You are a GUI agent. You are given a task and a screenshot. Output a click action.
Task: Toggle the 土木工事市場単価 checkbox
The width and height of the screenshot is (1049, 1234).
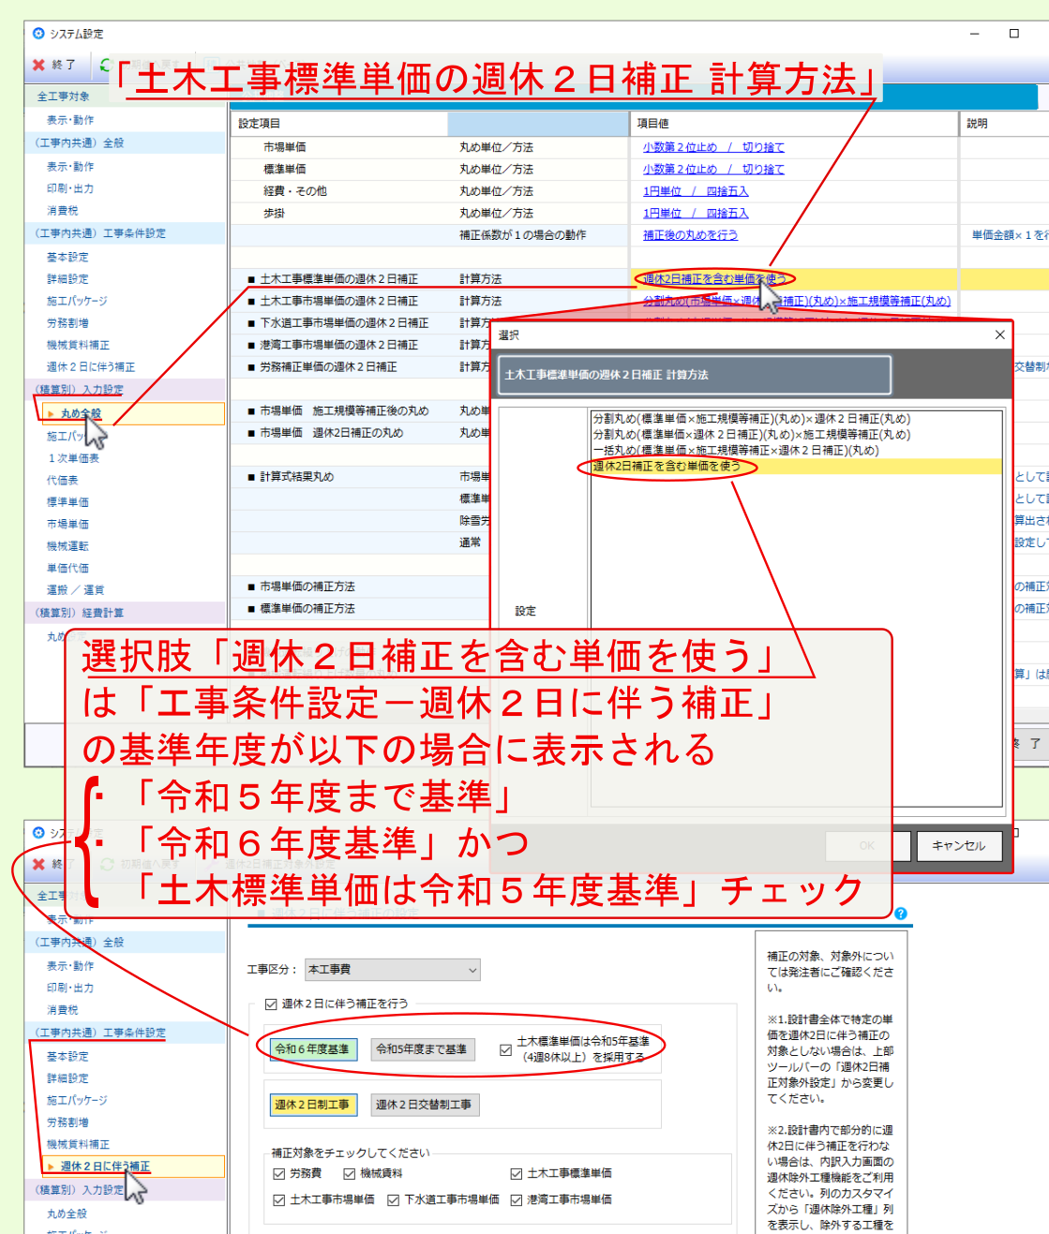pos(278,1199)
